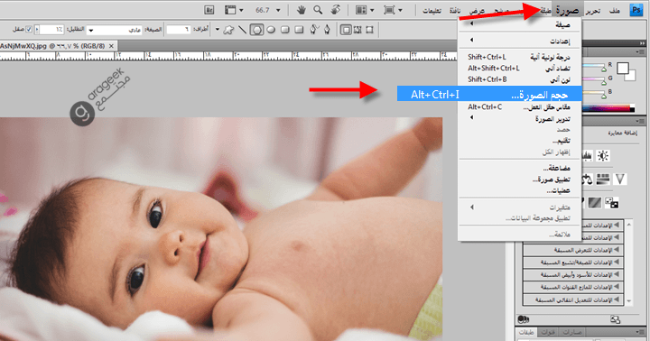Expand the Black & White presets row
650x341 pixels.
573,275
